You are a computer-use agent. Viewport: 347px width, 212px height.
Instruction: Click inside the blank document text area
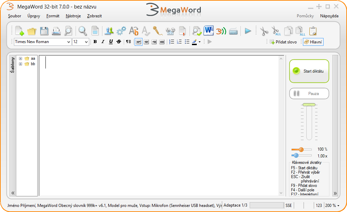(159, 126)
